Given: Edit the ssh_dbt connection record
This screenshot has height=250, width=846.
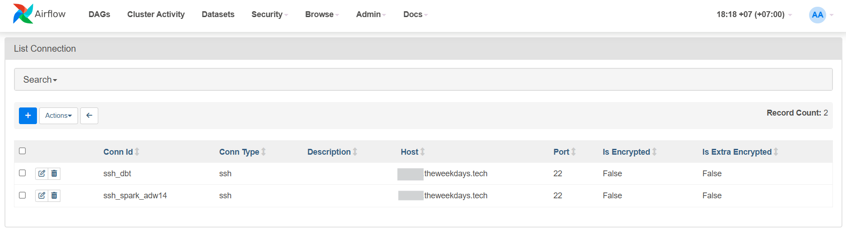Looking at the screenshot, I should pyautogui.click(x=41, y=174).
